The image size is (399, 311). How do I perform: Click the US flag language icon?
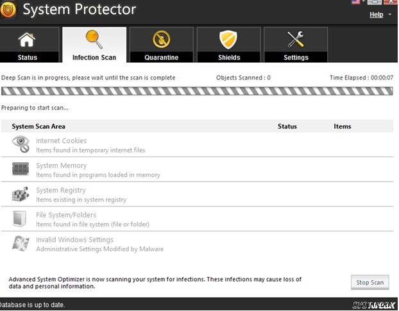click(356, 2)
